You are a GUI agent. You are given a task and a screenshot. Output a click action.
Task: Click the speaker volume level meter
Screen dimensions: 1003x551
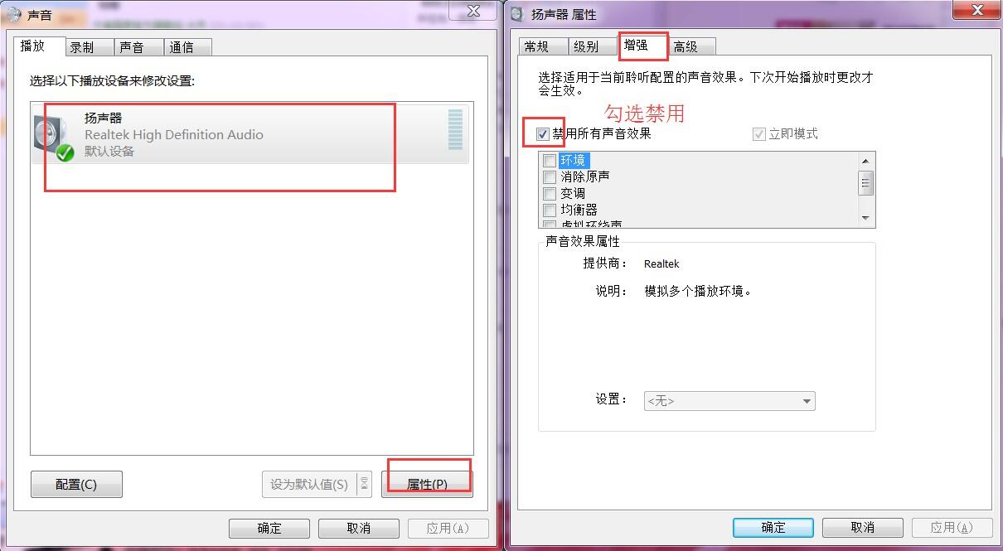(x=455, y=130)
